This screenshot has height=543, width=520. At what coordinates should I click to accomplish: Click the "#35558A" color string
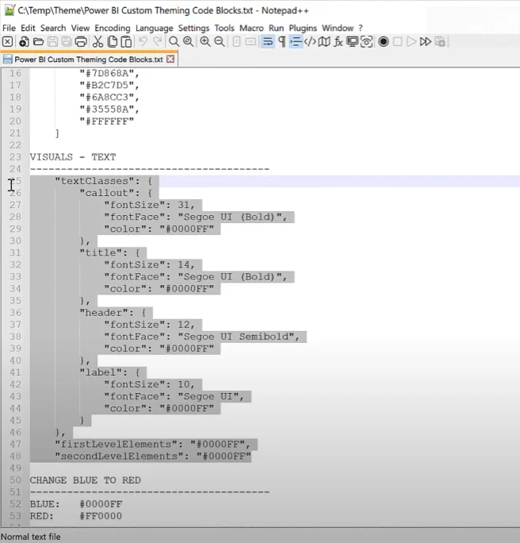click(x=106, y=109)
